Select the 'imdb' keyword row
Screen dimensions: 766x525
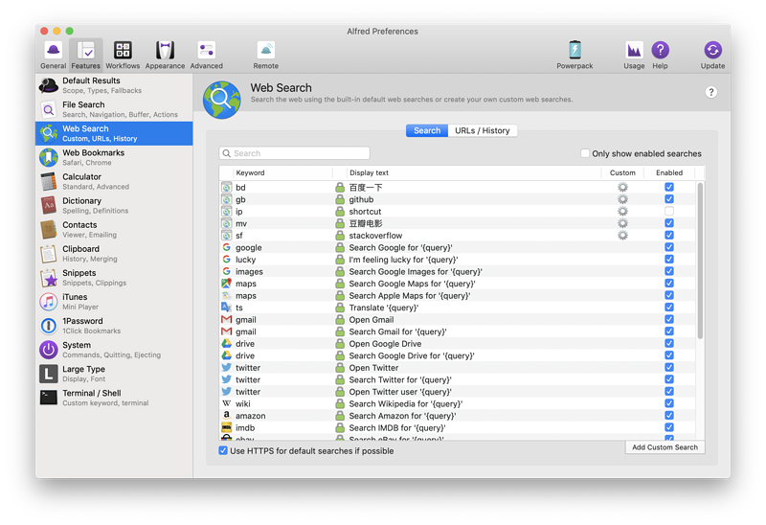click(458, 427)
